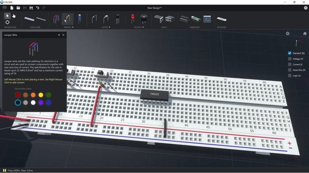Click the Jumper Wire panel title
Viewport: 309px width, 173px height.
(11, 35)
